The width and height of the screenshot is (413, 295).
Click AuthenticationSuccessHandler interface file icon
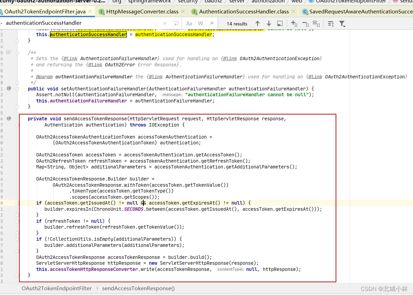194,12
